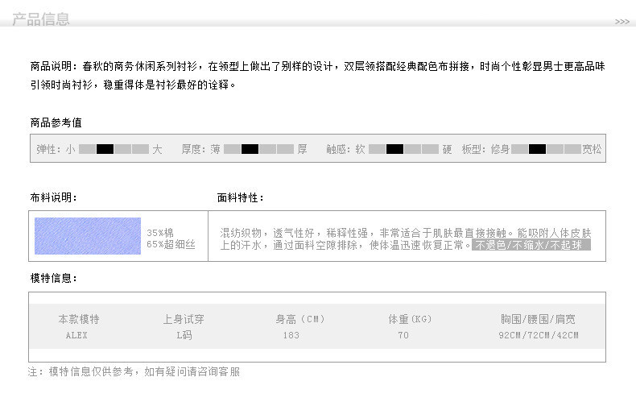
Task: Click the black marker on 板型 scale
Action: 538,149
